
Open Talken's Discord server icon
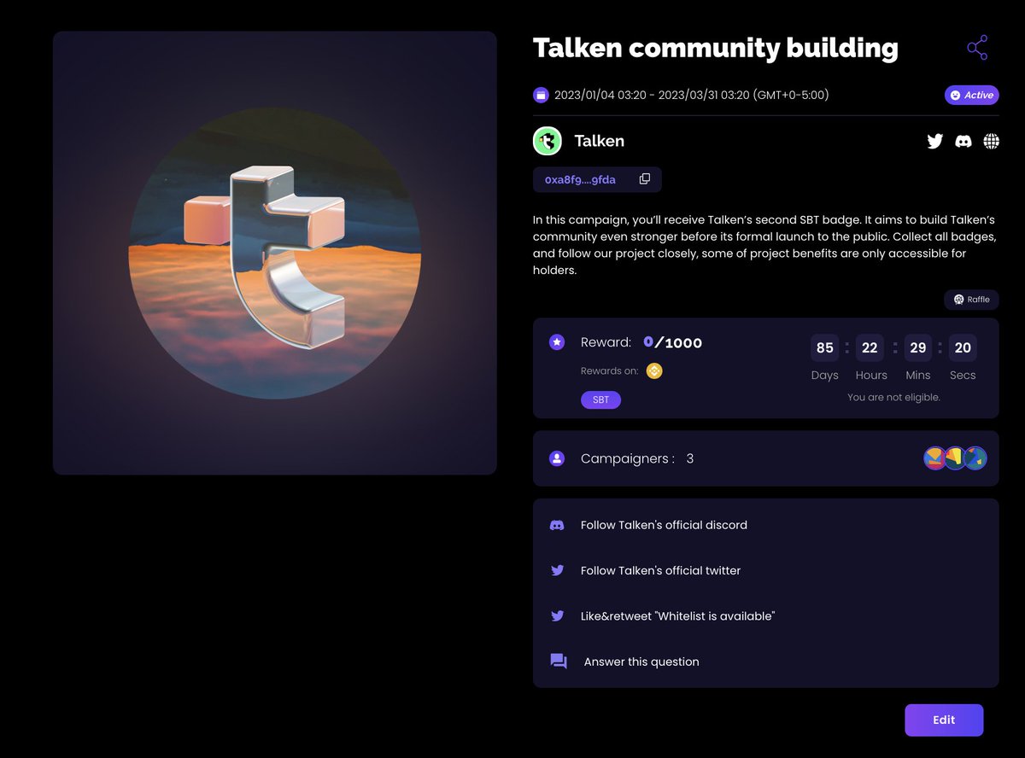(963, 141)
